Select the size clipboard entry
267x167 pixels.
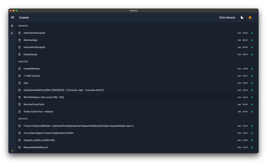tap(26, 83)
